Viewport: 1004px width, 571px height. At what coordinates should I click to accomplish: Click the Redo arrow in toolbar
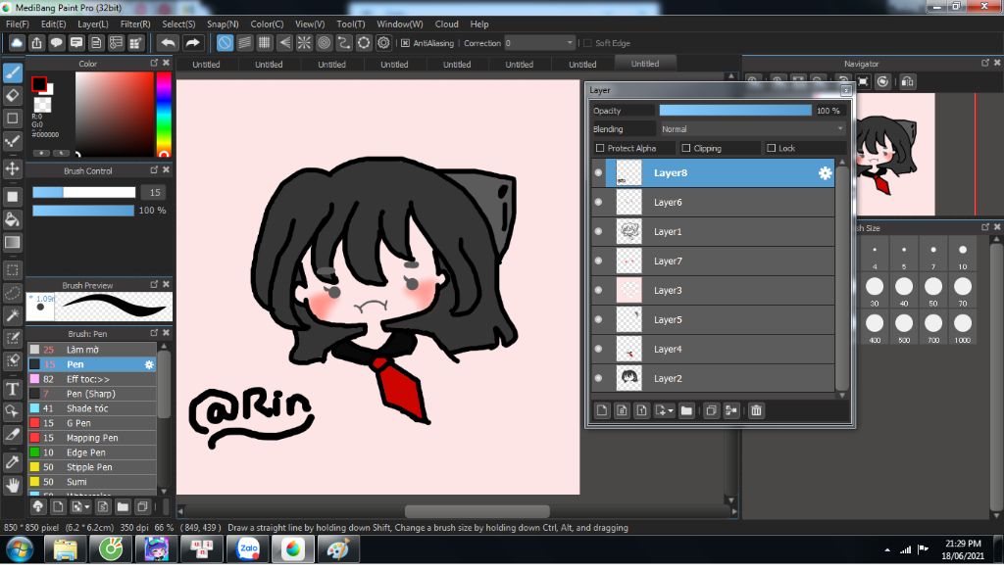pos(193,43)
